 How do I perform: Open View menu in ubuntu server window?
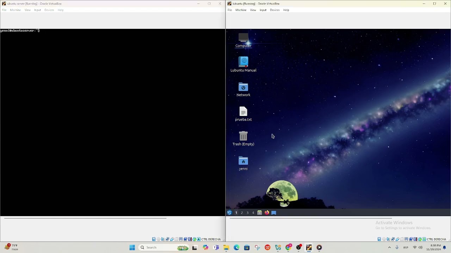[27, 10]
